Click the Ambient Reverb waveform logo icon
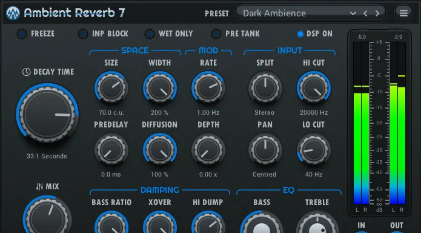421x233 pixels. (x=13, y=13)
